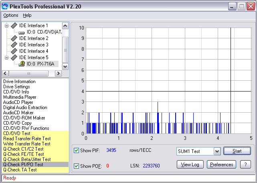The height and width of the screenshot is (183, 257).
Task: Click IDE Interface 5 chip icon
Action: point(14,58)
